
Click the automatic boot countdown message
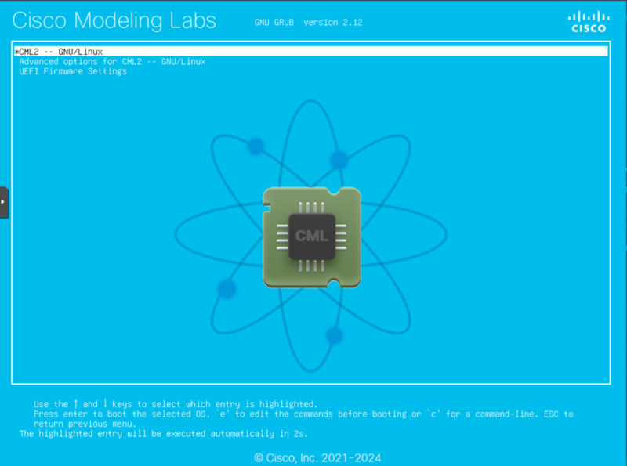pos(164,434)
